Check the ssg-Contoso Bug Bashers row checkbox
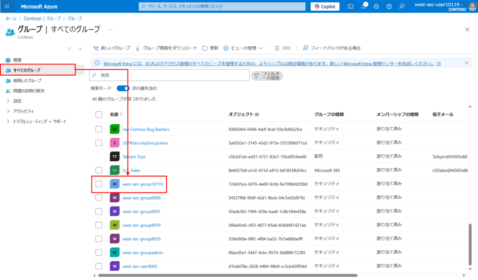The width and height of the screenshot is (478, 280). point(99,129)
